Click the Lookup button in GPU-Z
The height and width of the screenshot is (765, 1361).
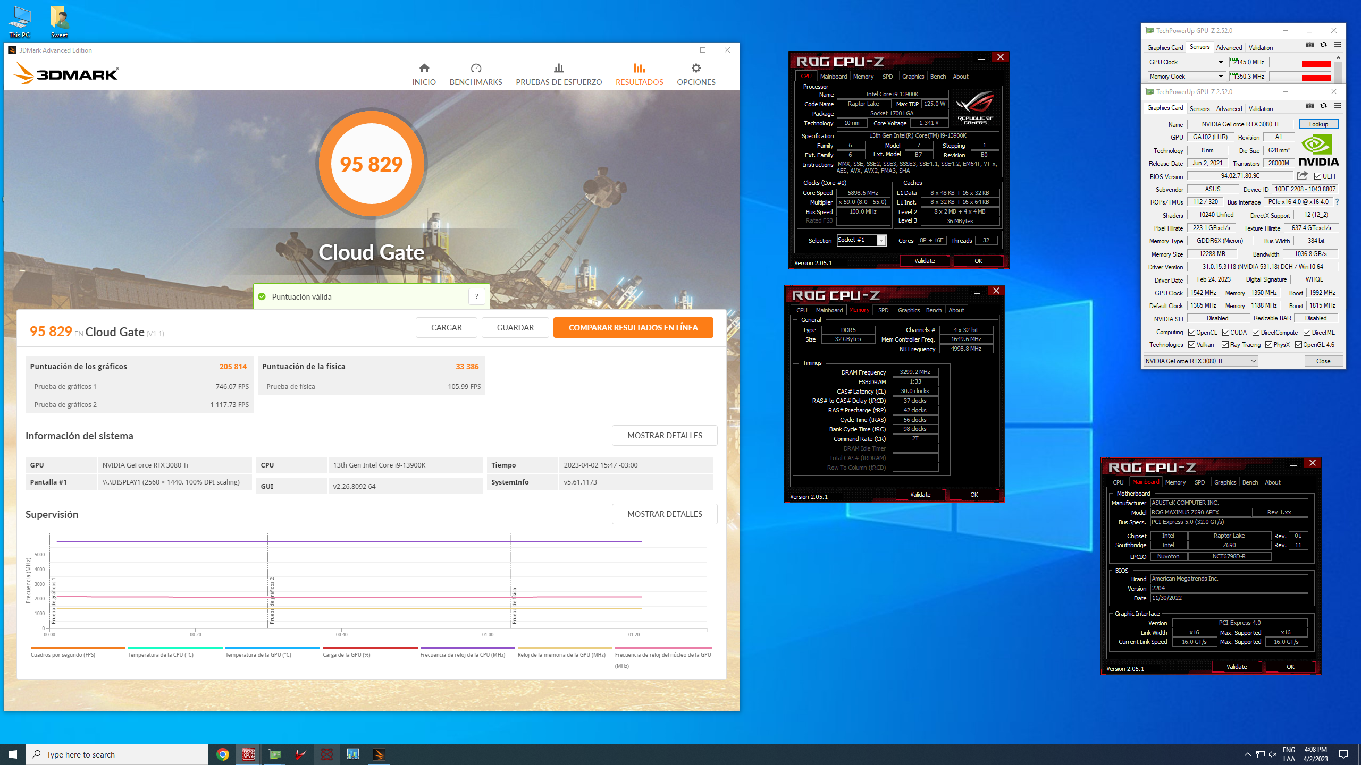tap(1318, 124)
